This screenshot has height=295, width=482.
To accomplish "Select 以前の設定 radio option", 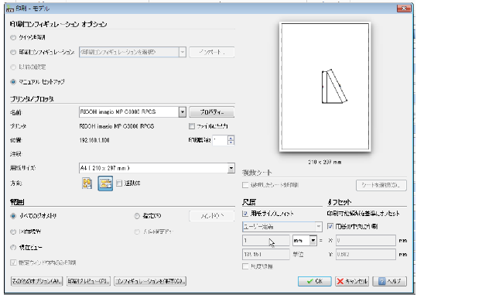I will [13, 67].
